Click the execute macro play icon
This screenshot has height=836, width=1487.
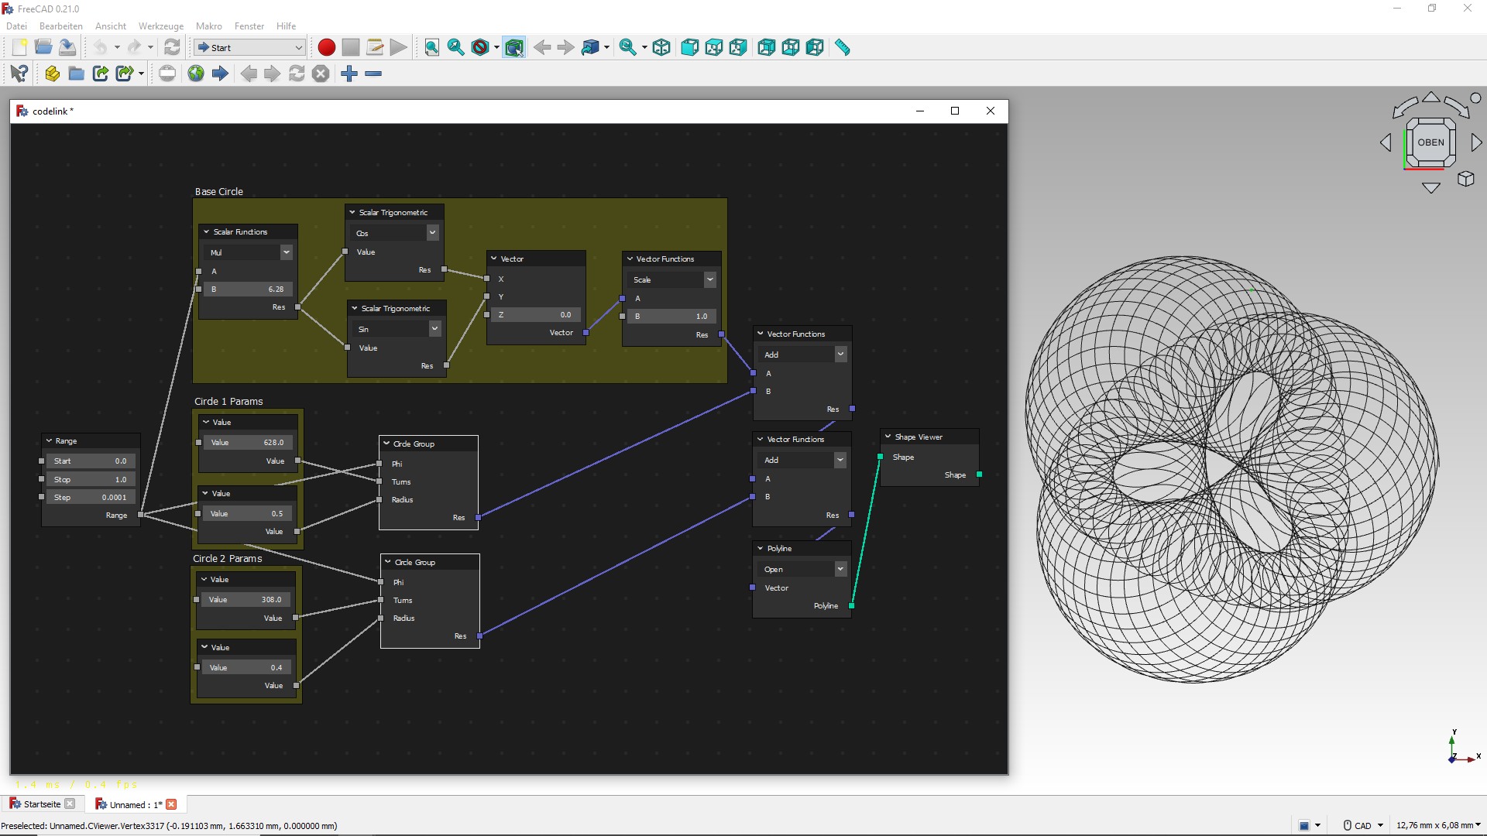coord(399,48)
